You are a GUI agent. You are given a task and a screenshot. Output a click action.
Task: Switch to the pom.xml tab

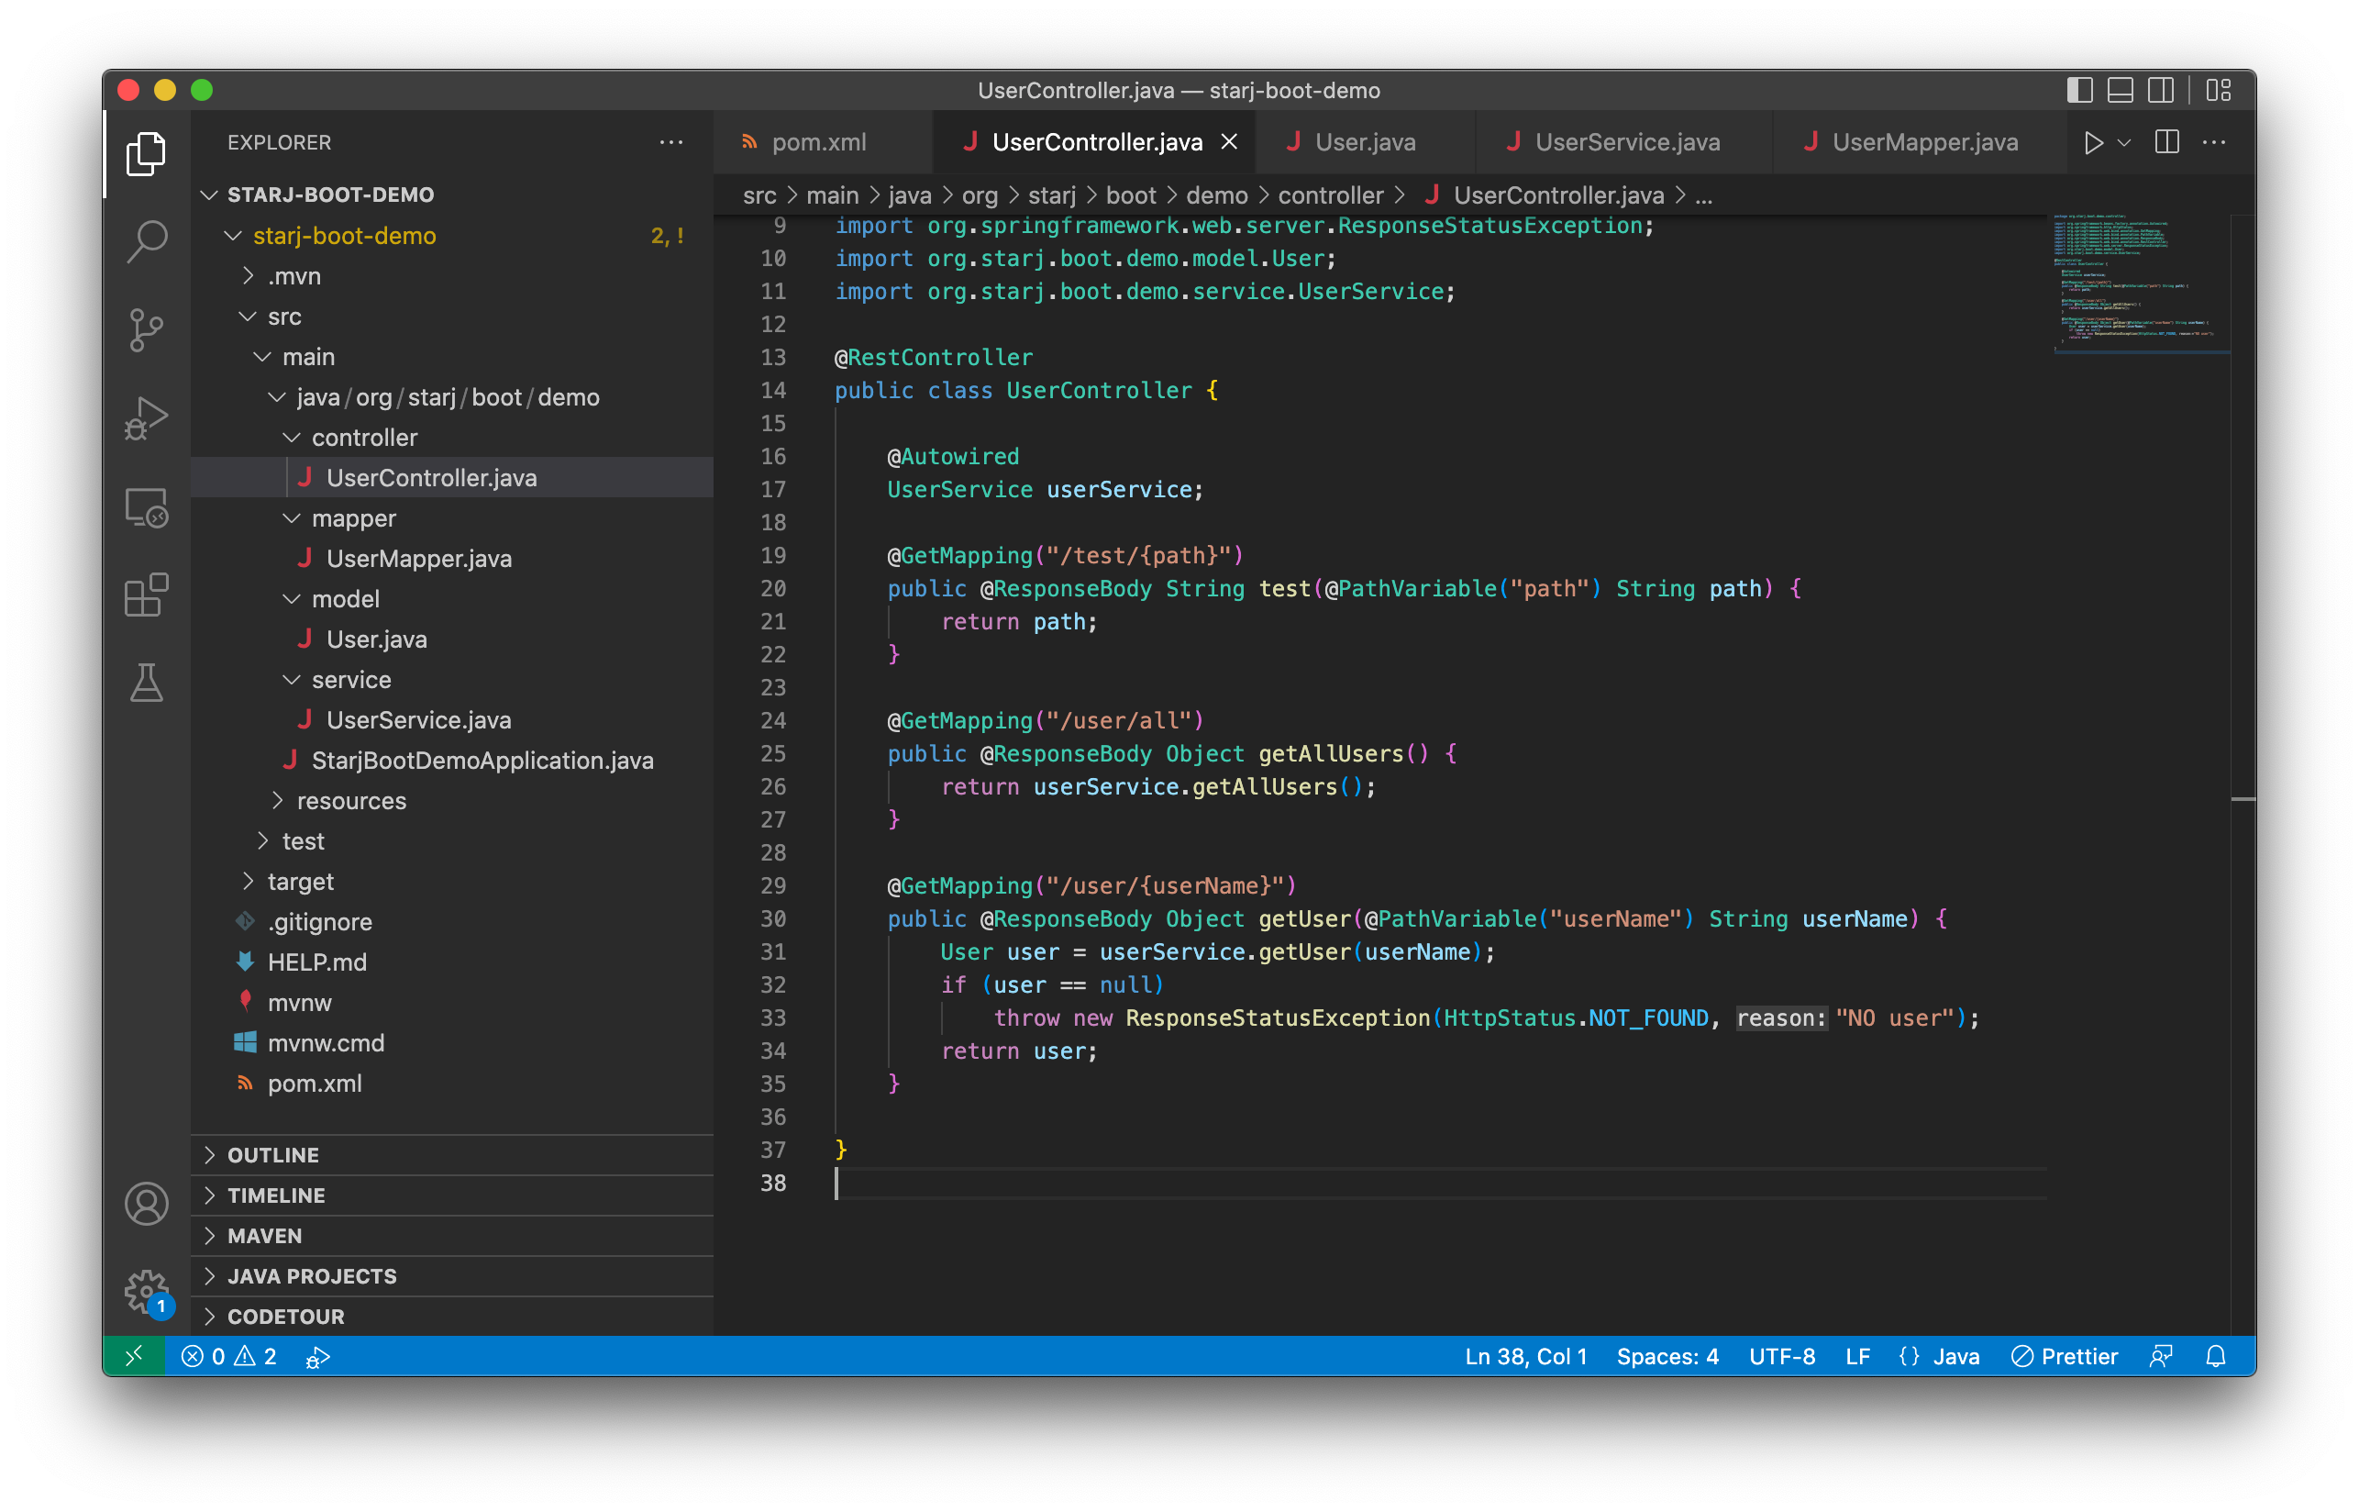coord(817,142)
